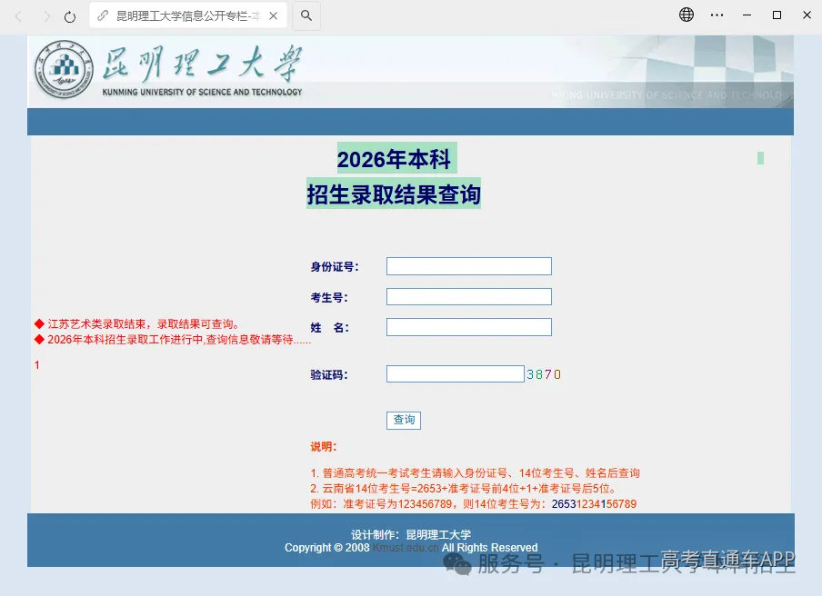Click instruction 1 about 14位考生号

tap(475, 473)
